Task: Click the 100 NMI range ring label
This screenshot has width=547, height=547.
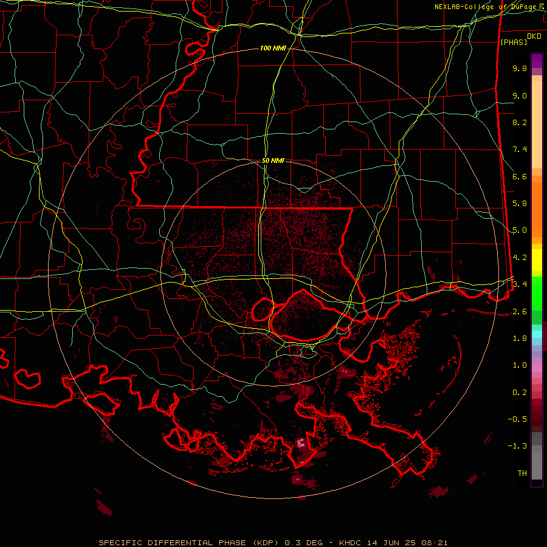Action: (x=273, y=48)
